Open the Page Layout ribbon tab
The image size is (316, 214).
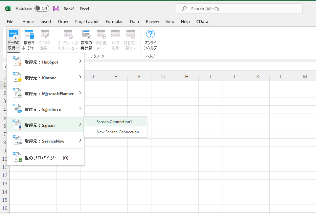[x=87, y=22]
